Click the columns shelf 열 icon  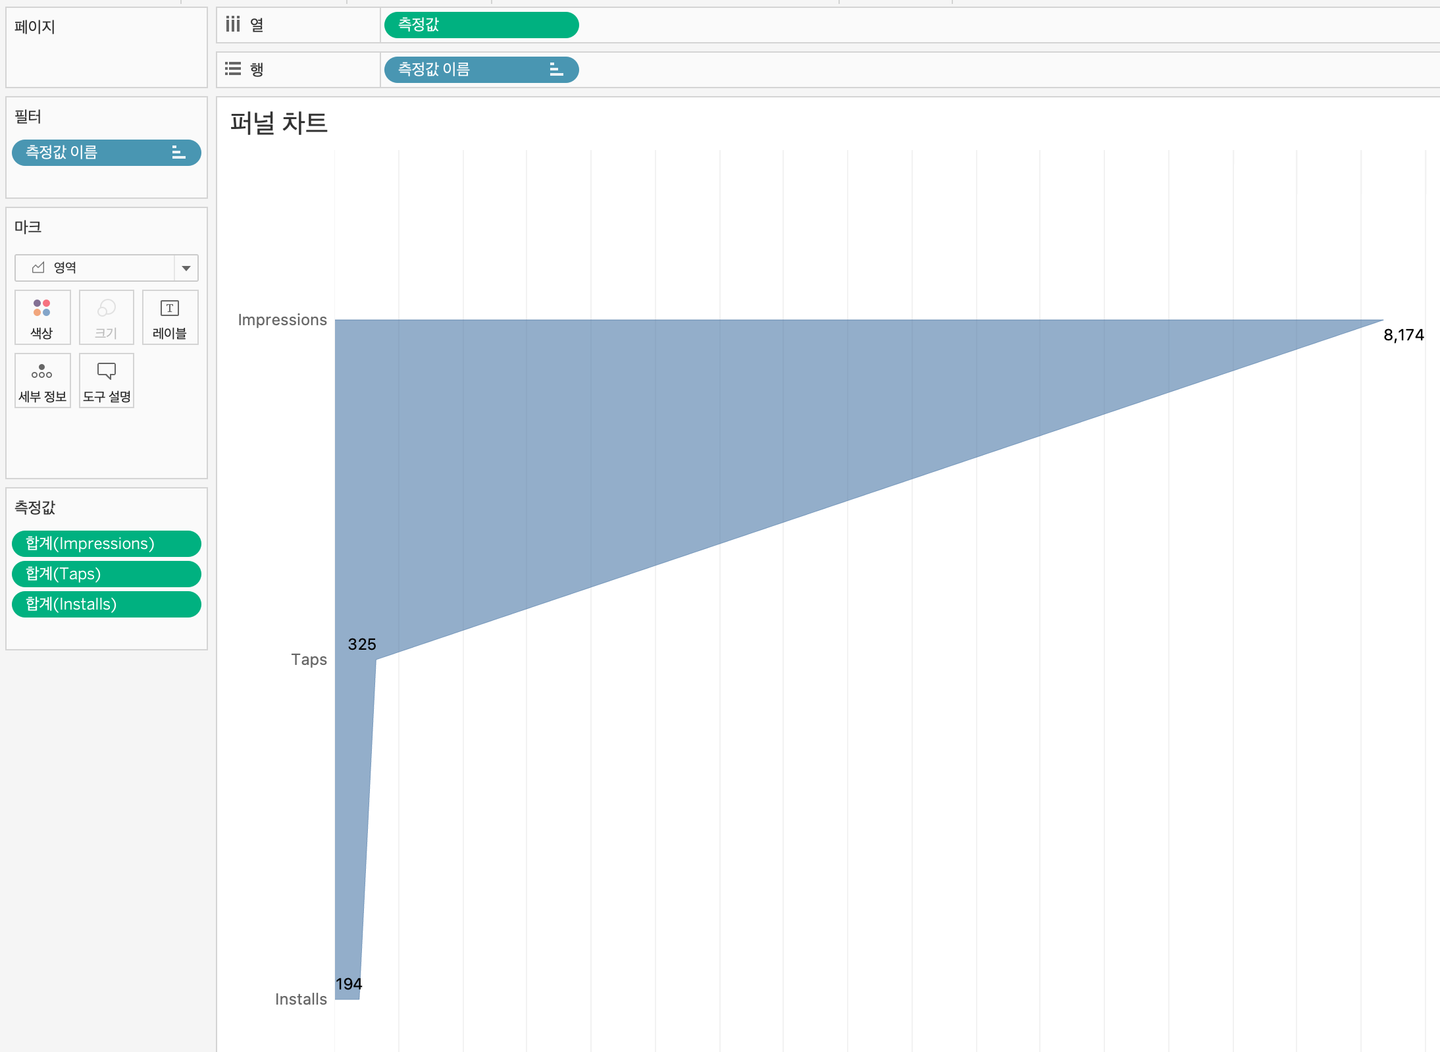tap(233, 25)
